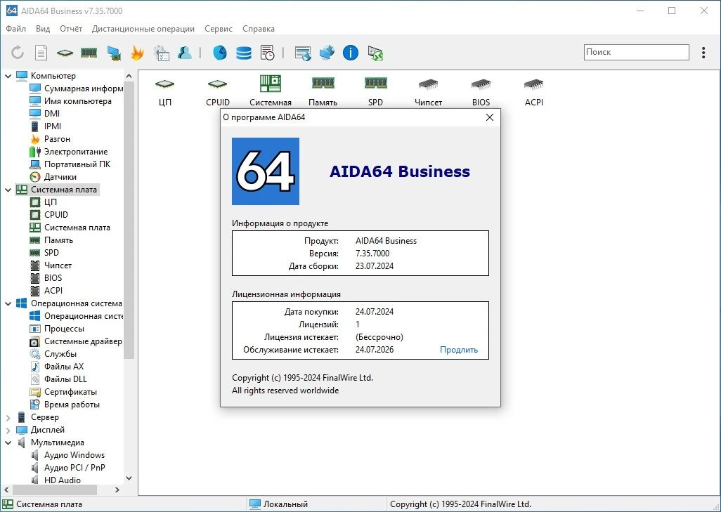Click the blue info circle toolbar icon
The height and width of the screenshot is (512, 721).
[x=351, y=53]
